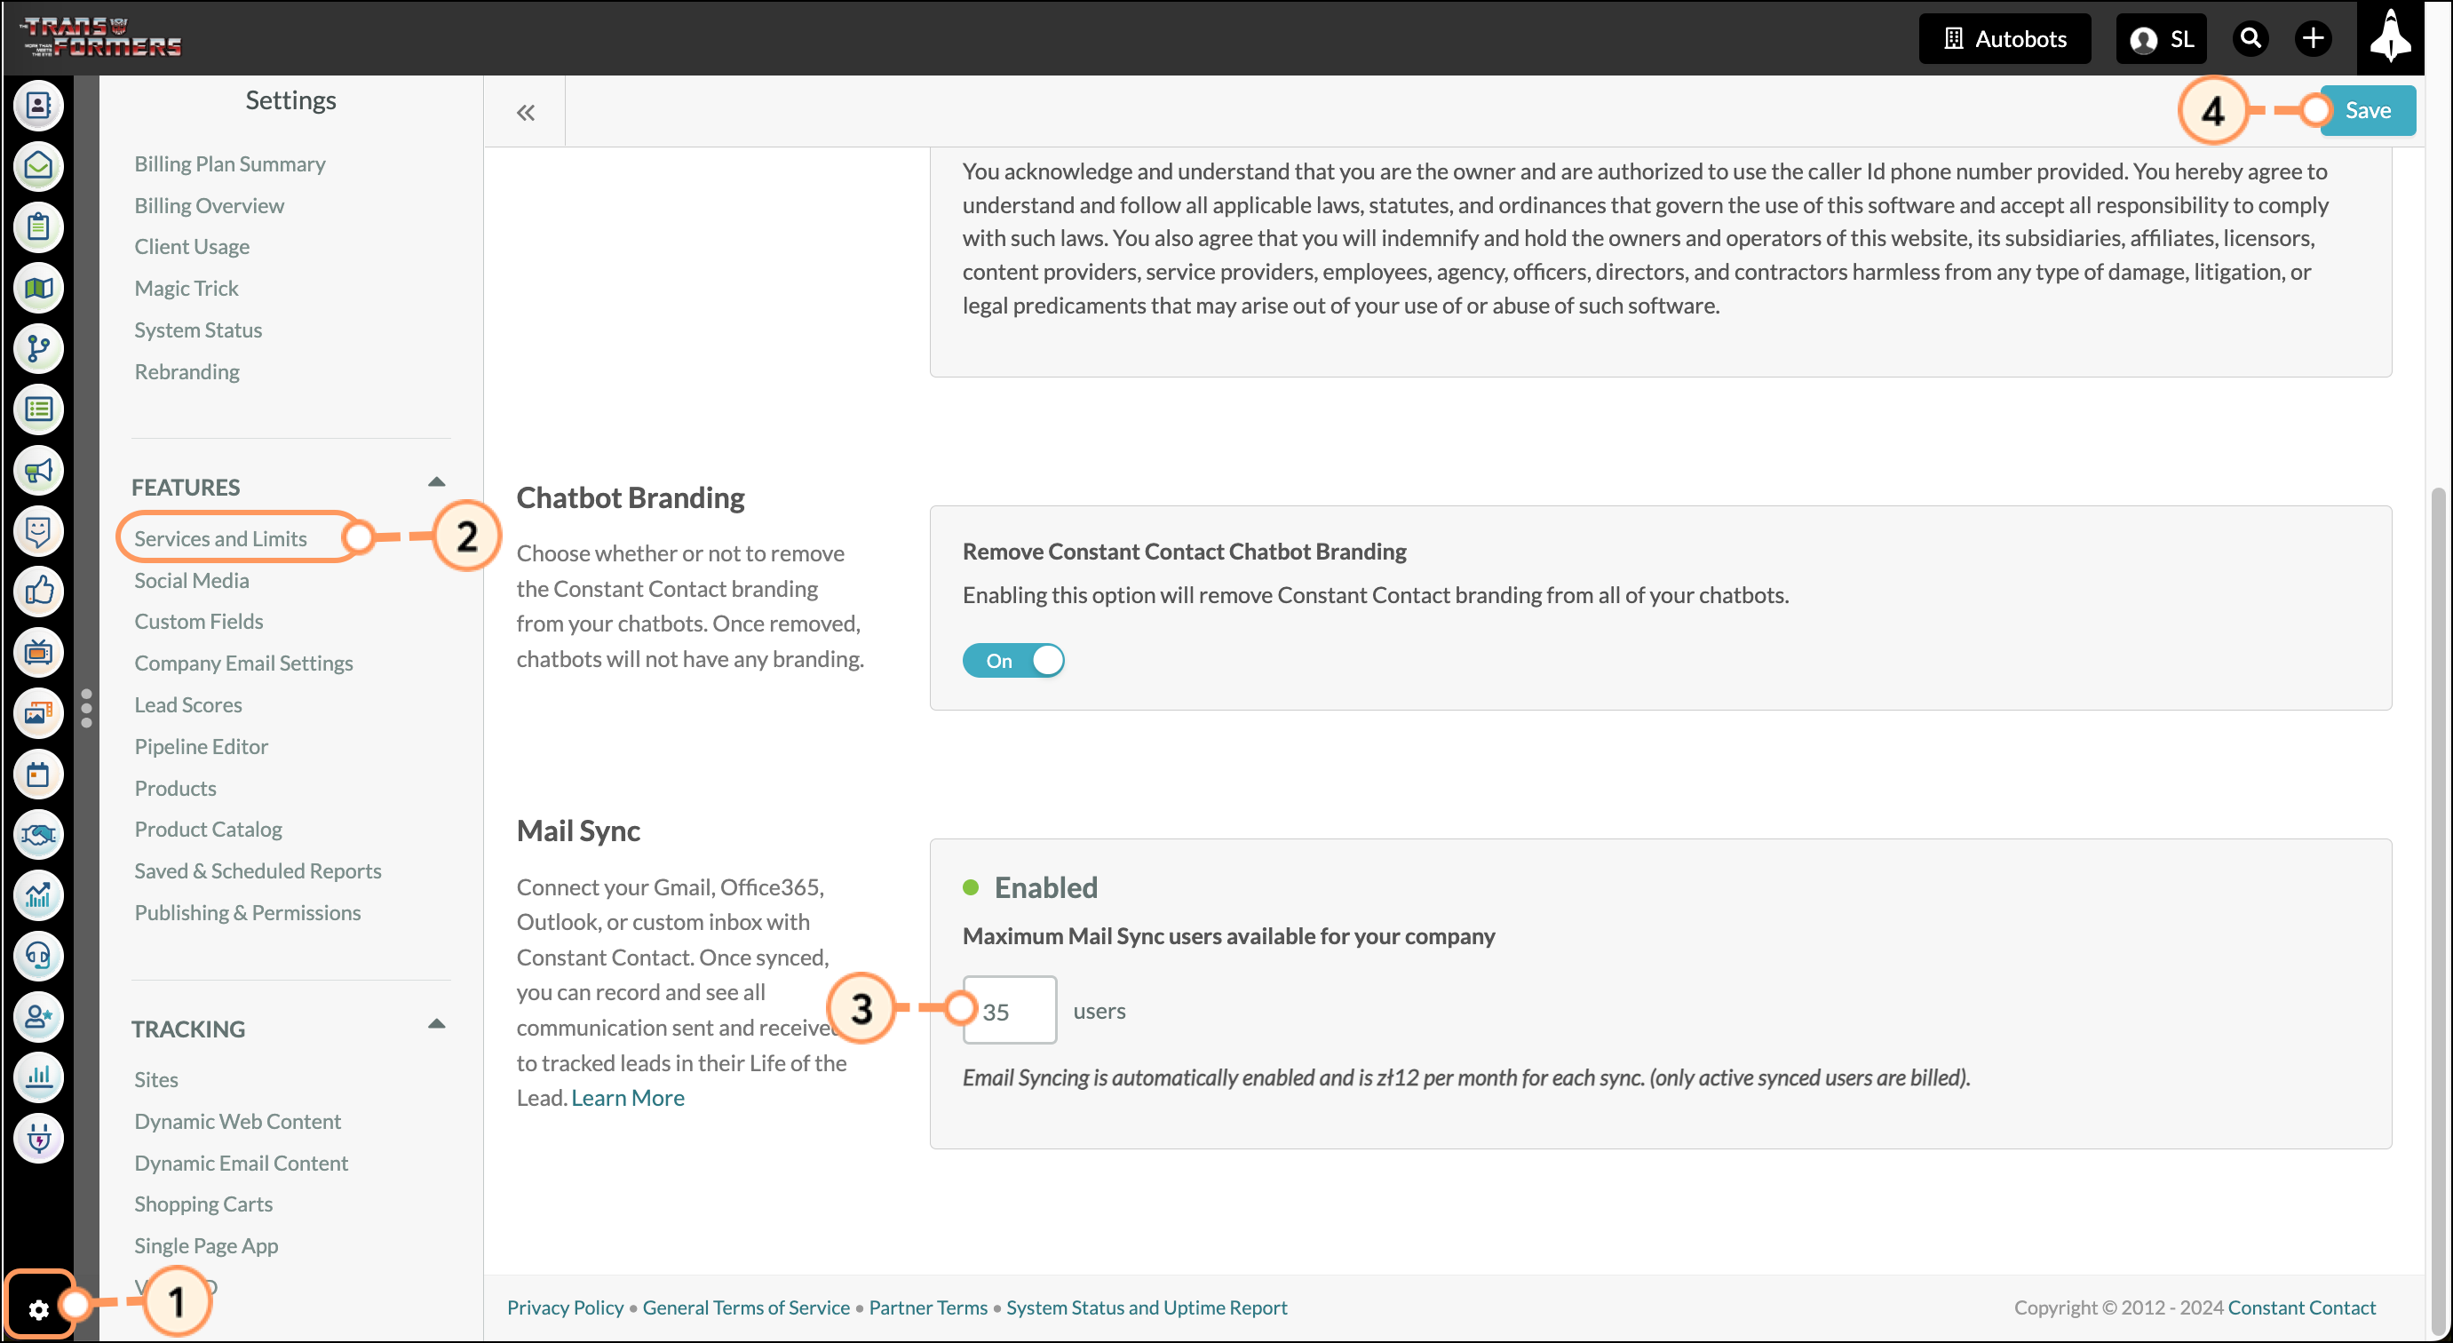Collapse the TRACKING section
2453x1343 pixels.
point(436,1025)
